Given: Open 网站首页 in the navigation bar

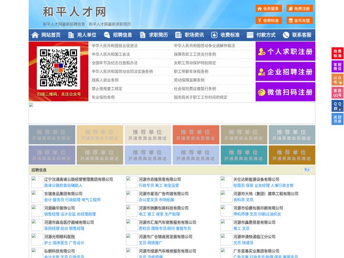Looking at the screenshot, I should pyautogui.click(x=51, y=35).
